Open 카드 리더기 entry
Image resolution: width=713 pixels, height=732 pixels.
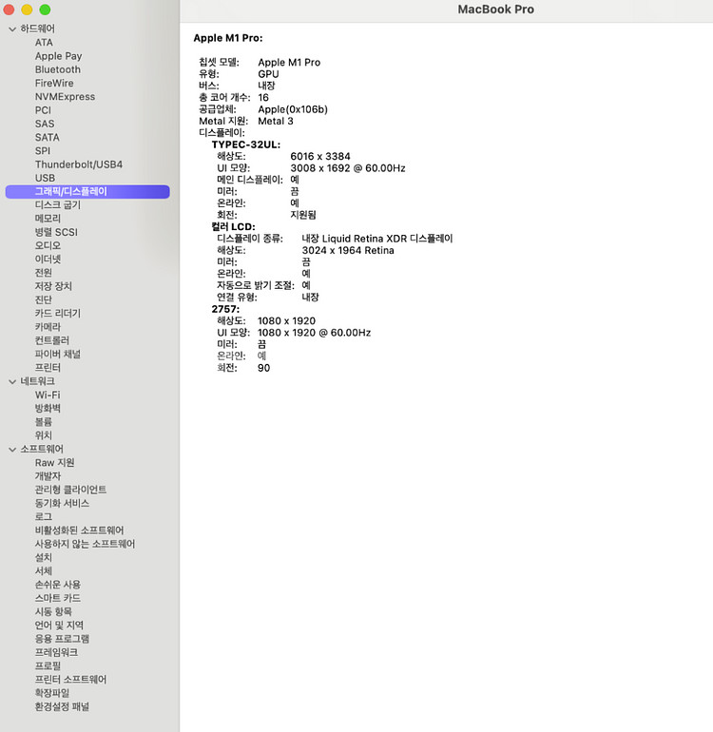58,314
